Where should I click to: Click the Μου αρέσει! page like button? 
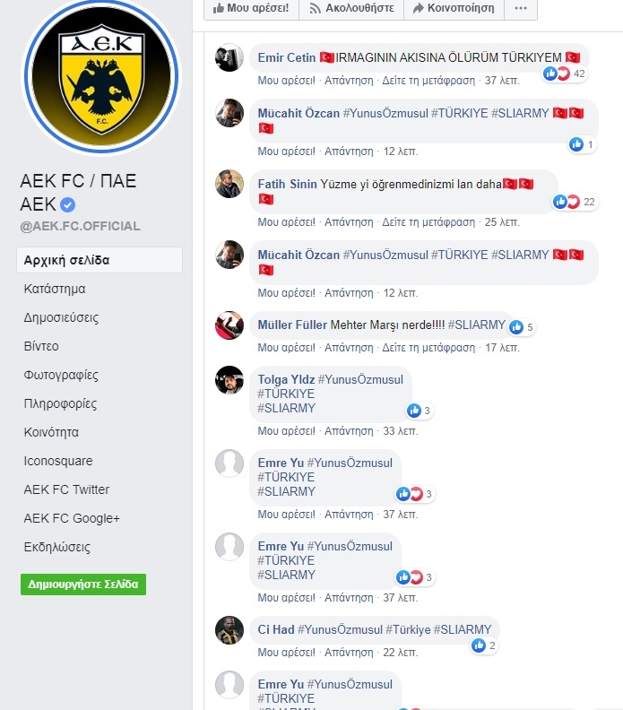tap(251, 8)
